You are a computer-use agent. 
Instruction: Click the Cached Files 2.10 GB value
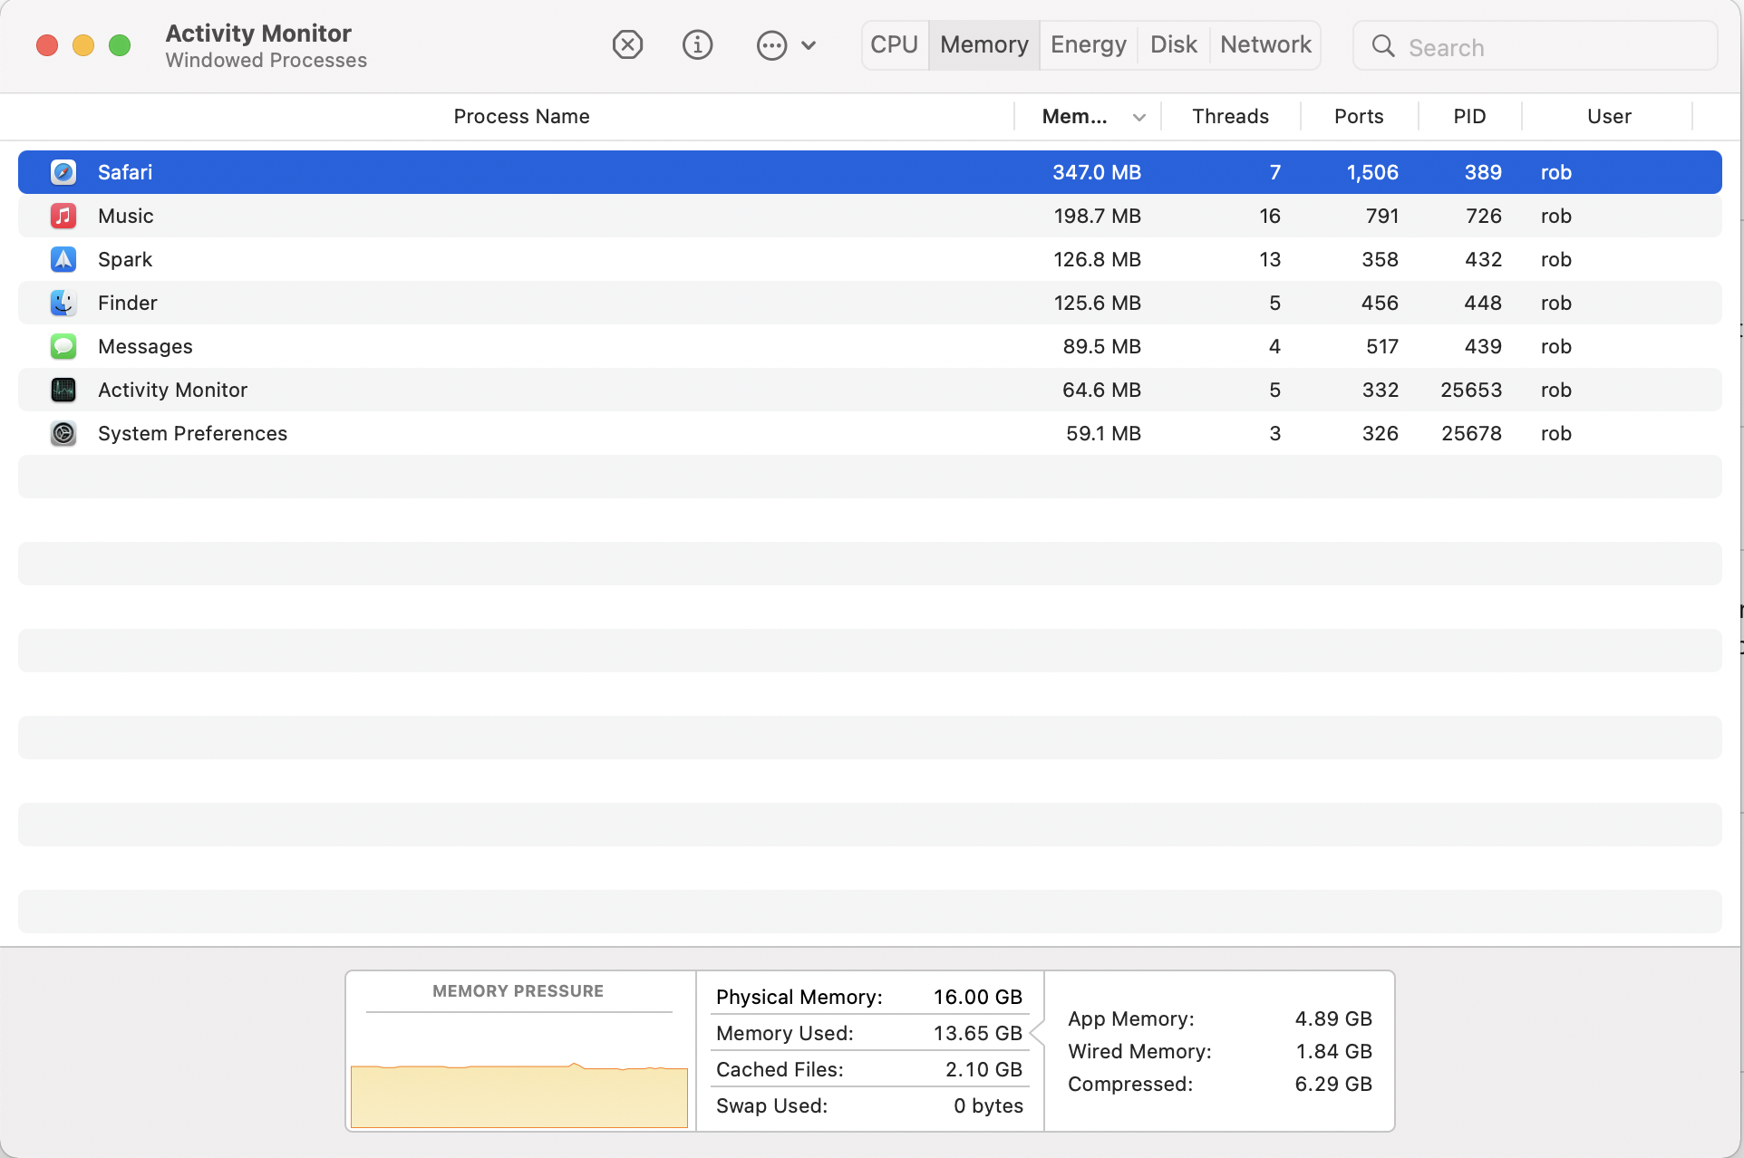coord(983,1069)
